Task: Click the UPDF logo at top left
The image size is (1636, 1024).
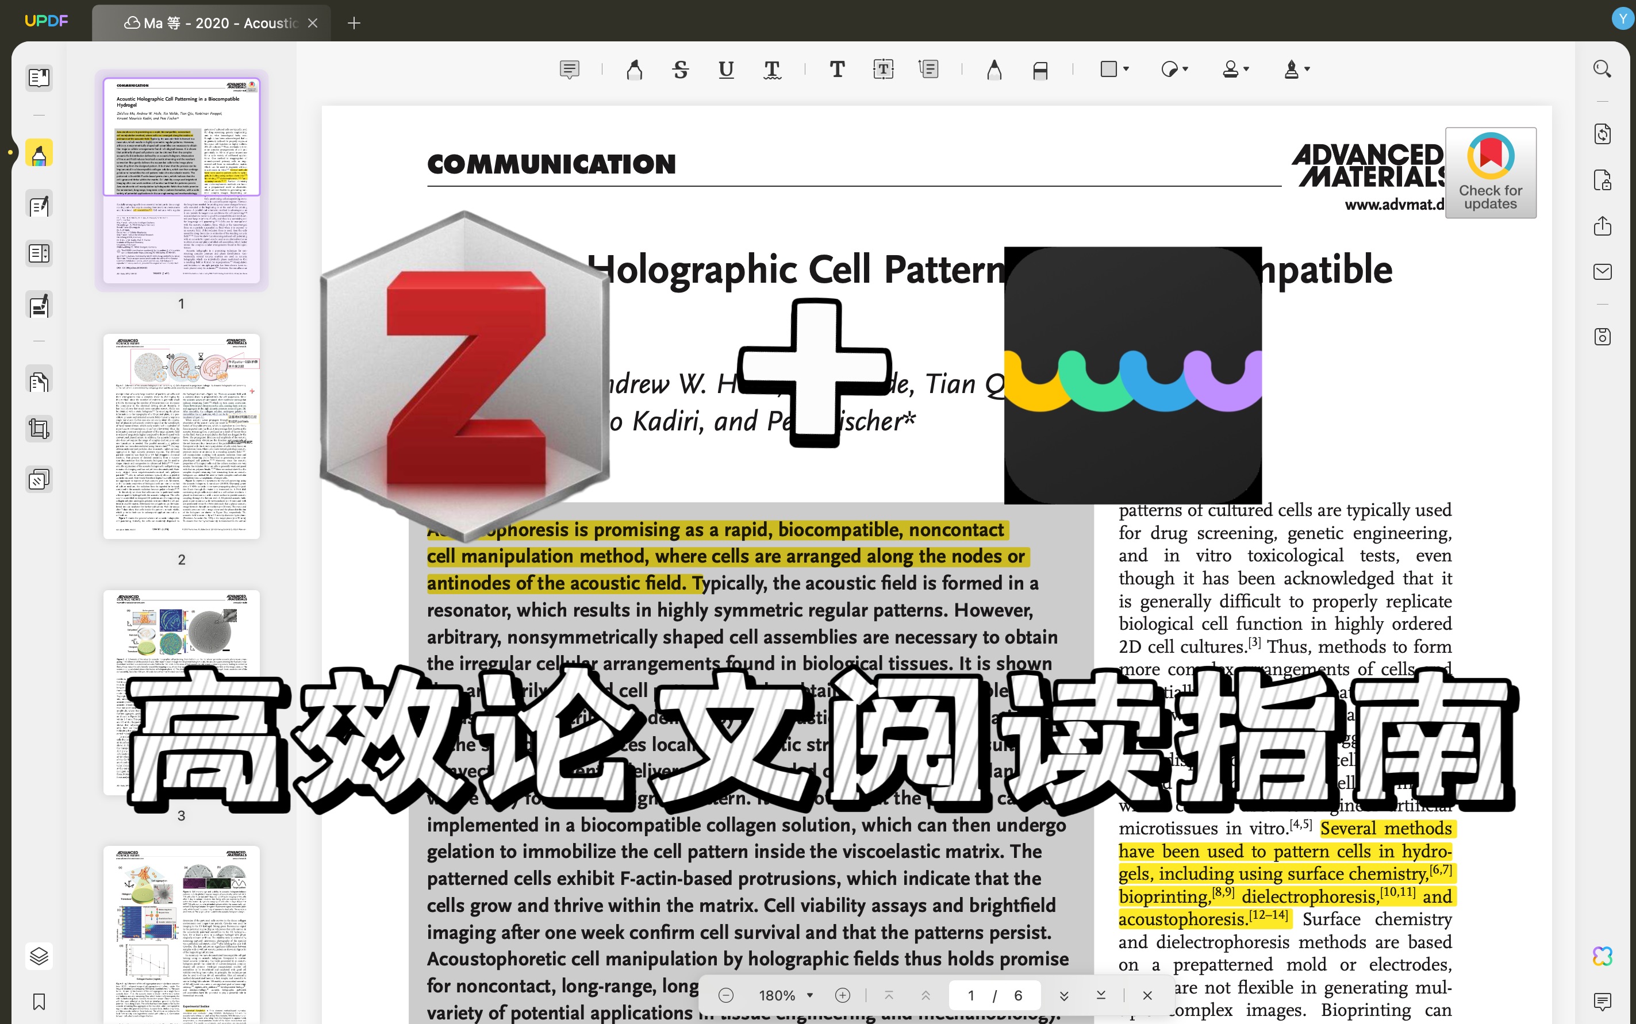Action: 46,21
